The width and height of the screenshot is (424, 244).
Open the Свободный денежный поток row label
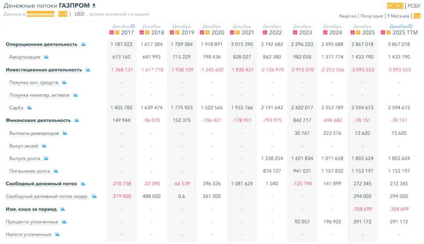(41, 184)
